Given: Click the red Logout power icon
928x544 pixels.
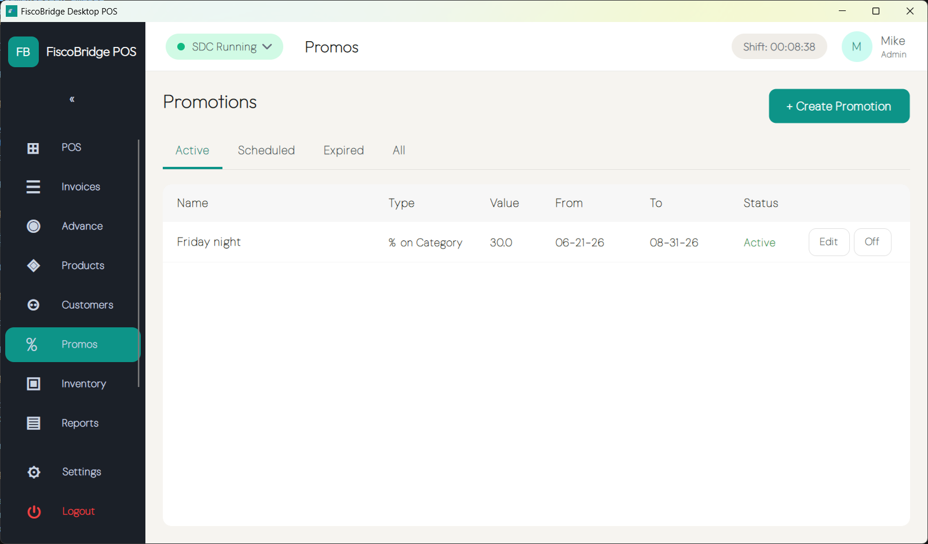Looking at the screenshot, I should [34, 512].
